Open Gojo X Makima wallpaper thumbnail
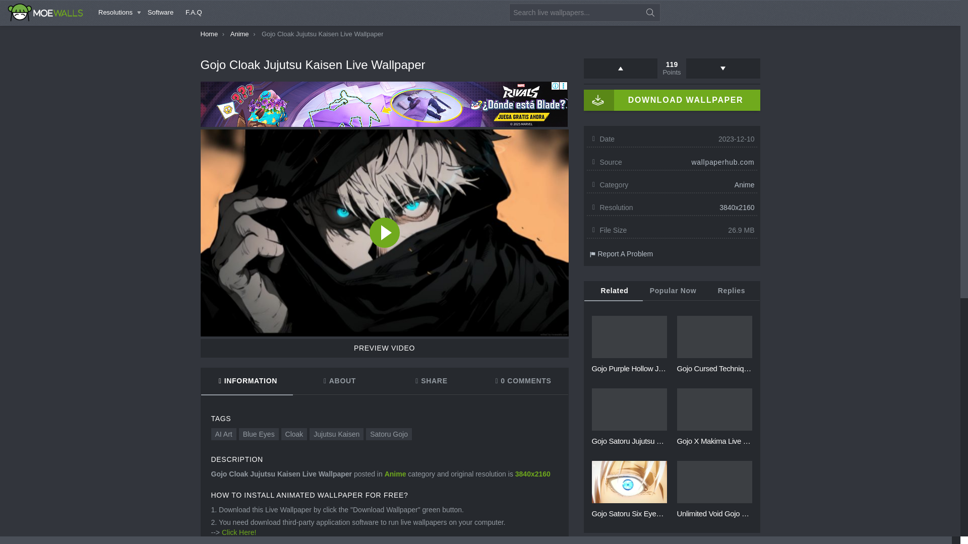 (714, 410)
